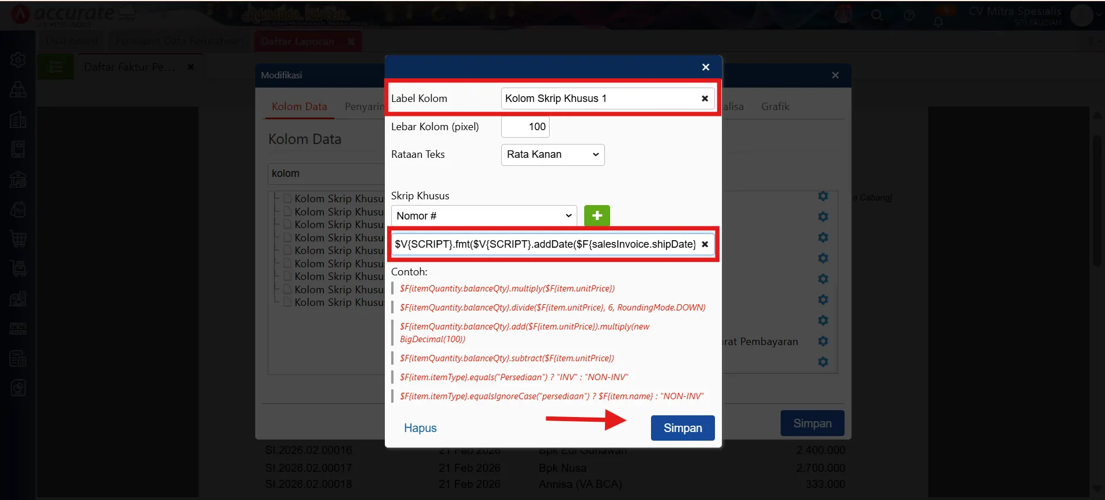Image resolution: width=1105 pixels, height=500 pixels.
Task: Expand the Nomor # script field dropdown
Action: coord(483,215)
